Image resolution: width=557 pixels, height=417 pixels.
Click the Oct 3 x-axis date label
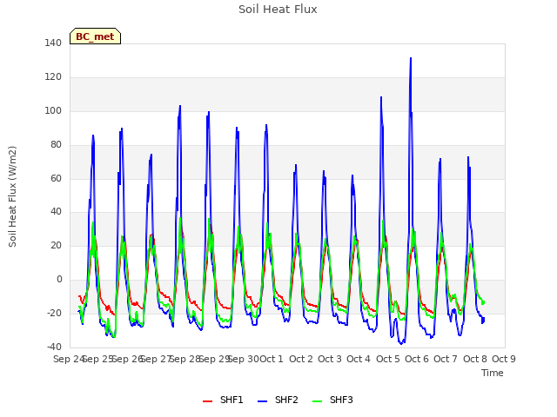point(330,359)
